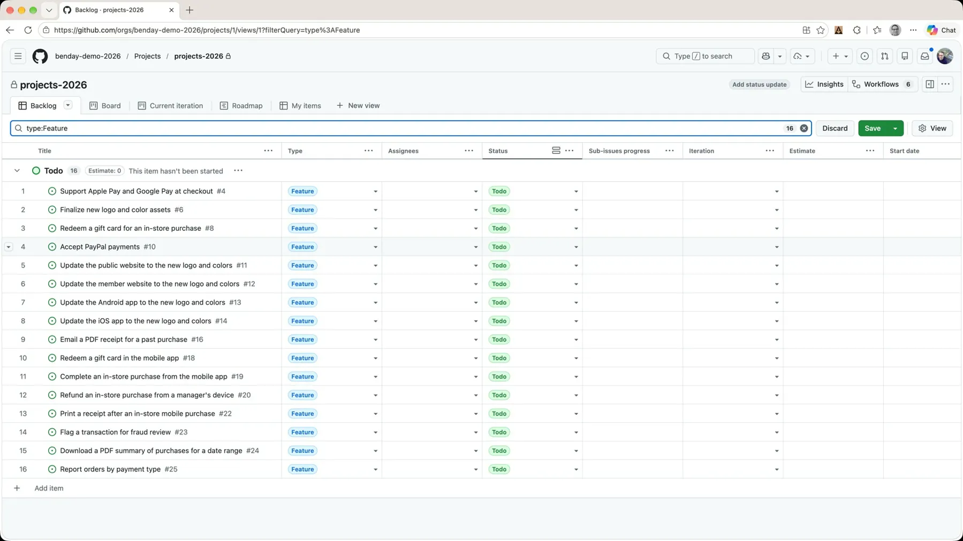Image resolution: width=963 pixels, height=541 pixels.
Task: Open the user profile avatar
Action: [x=945, y=56]
